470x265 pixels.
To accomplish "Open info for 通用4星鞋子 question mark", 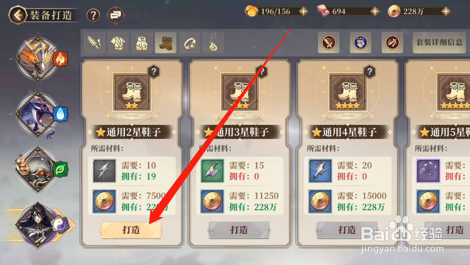I will [x=369, y=72].
